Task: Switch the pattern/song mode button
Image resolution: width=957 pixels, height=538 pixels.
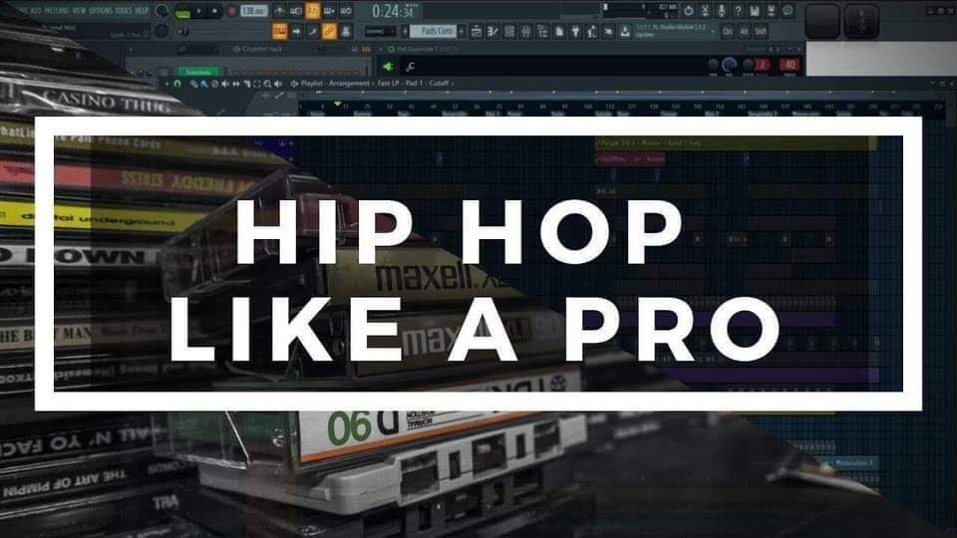Action: coord(182,12)
